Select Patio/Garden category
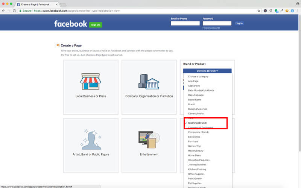This screenshot has height=188, width=301. coord(195,179)
